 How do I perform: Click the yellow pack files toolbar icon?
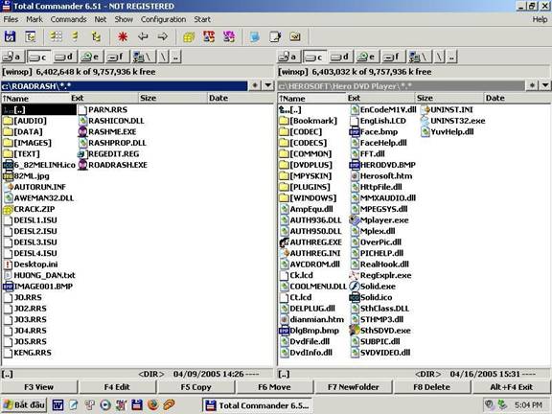click(189, 36)
